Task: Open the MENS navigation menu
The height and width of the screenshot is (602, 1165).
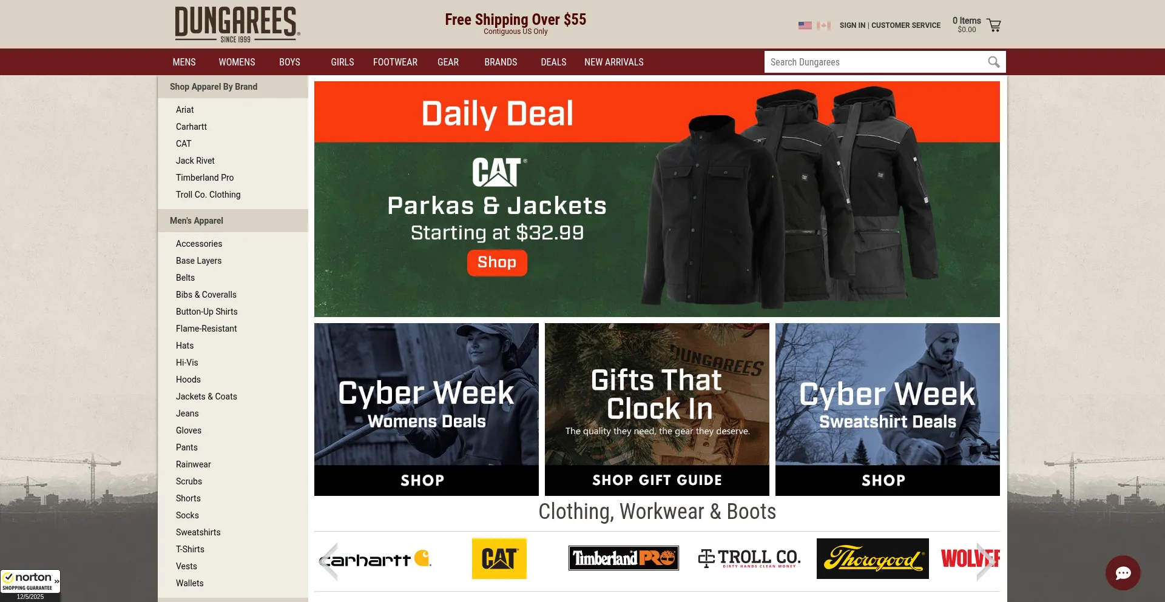Action: coord(184,62)
